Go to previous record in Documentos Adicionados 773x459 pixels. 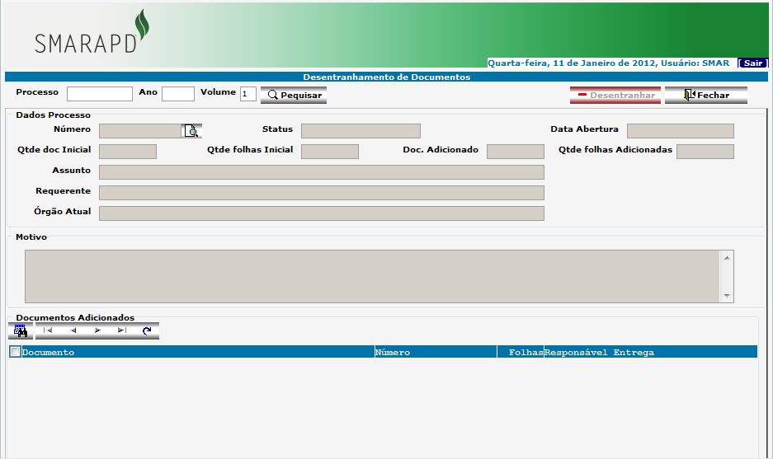(73, 330)
